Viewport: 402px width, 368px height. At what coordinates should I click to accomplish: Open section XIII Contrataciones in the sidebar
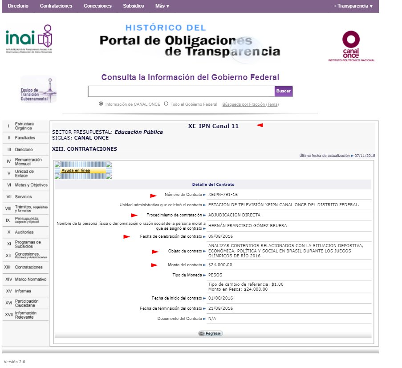point(25,267)
